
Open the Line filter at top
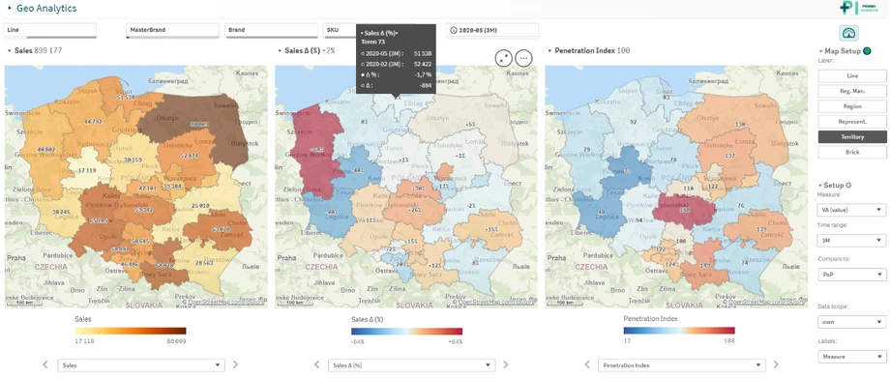(x=50, y=31)
